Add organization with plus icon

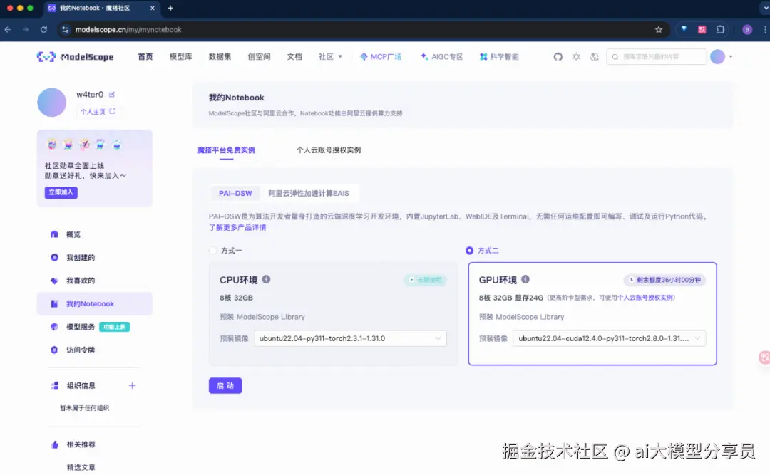[x=132, y=386]
